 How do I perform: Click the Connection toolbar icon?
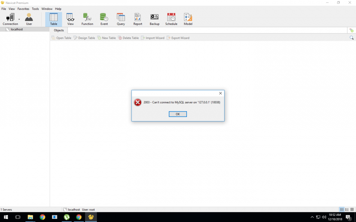(10, 19)
